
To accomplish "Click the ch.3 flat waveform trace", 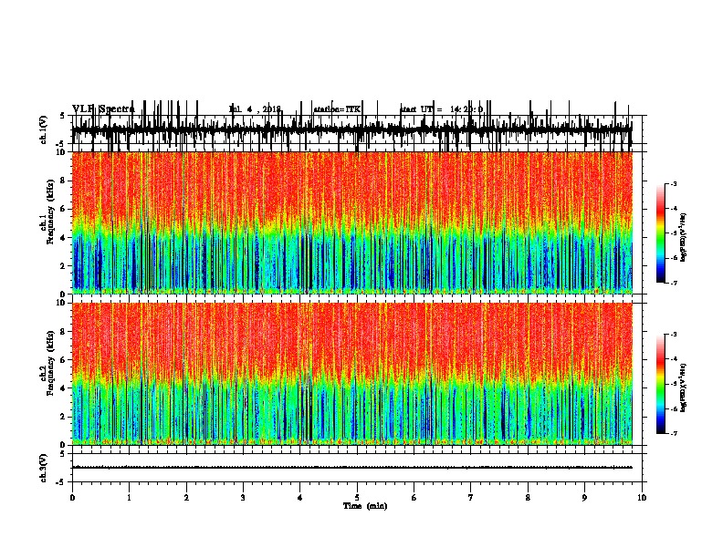I will pyautogui.click(x=351, y=468).
